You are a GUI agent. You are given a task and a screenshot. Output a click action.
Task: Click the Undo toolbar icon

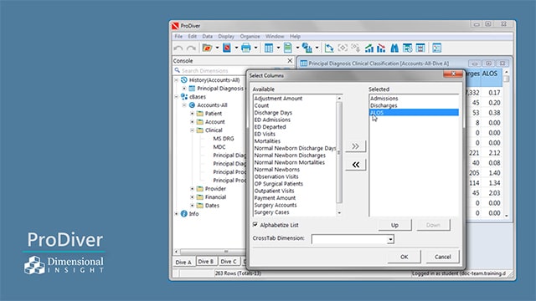coord(178,48)
